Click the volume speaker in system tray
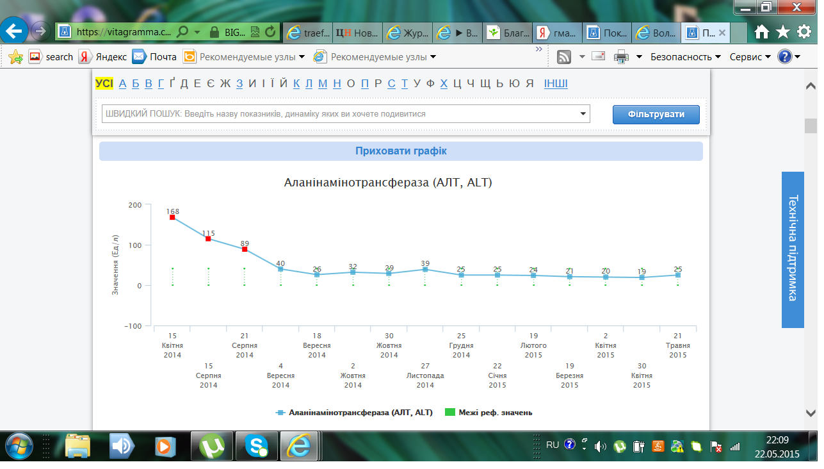824x469 pixels. [x=600, y=446]
